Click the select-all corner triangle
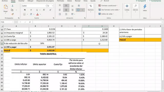The height and width of the screenshot is (92, 164). coord(2,26)
